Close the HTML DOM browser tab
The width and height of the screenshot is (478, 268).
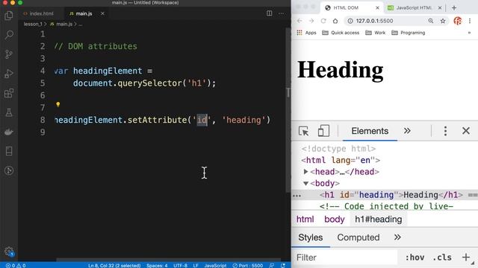point(377,8)
